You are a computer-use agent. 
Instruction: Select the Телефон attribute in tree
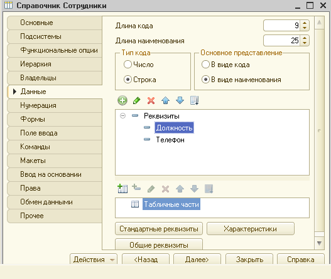click(170, 140)
